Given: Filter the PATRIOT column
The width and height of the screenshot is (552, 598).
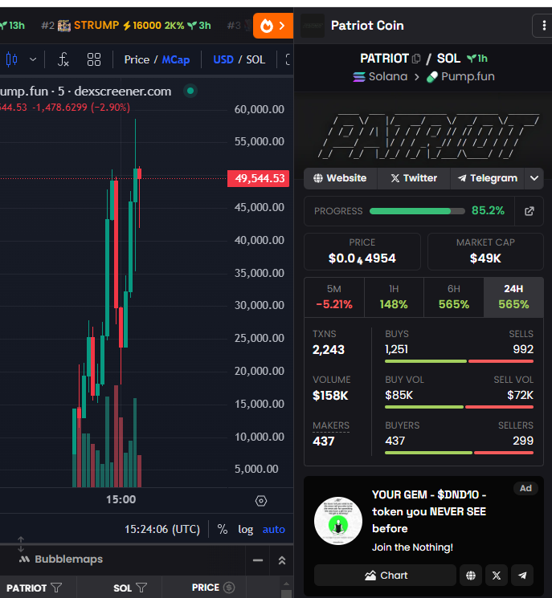Looking at the screenshot, I should pos(56,588).
